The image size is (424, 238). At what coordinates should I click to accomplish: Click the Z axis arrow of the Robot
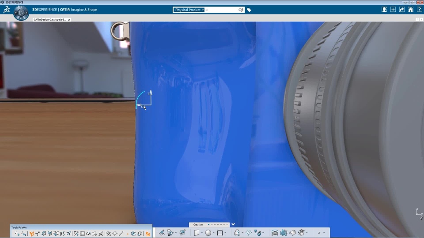151,93
